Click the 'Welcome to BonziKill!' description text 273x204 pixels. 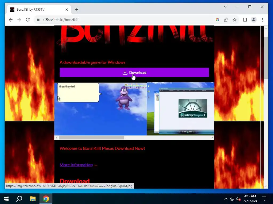tap(102, 148)
